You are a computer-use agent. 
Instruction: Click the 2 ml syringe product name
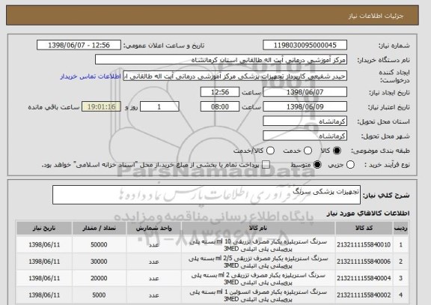click(258, 279)
